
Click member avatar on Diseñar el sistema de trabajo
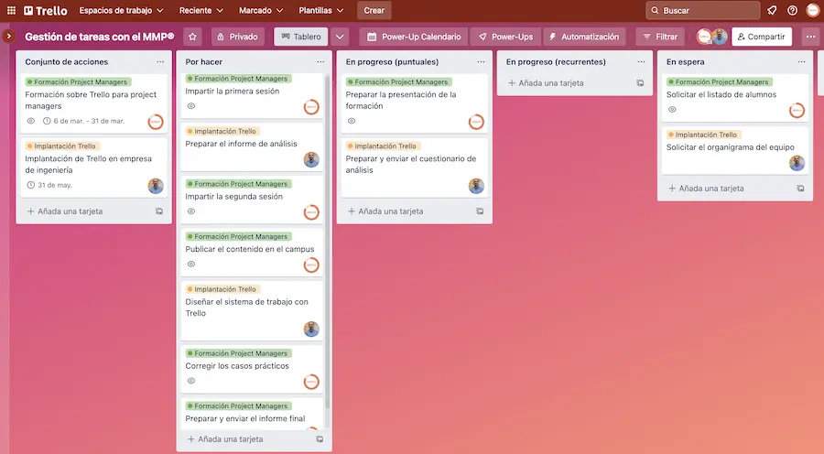click(311, 329)
